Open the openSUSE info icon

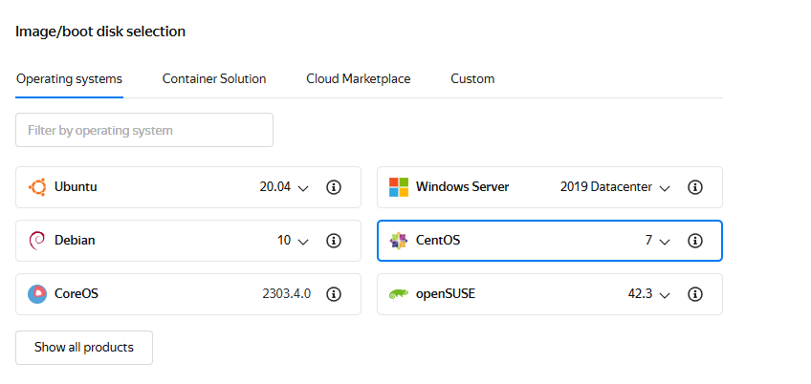click(695, 294)
